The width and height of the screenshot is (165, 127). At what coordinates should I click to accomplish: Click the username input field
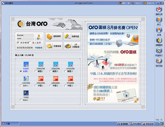point(25,35)
